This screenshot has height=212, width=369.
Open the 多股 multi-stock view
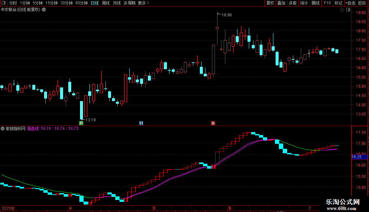pyautogui.click(x=293, y=3)
